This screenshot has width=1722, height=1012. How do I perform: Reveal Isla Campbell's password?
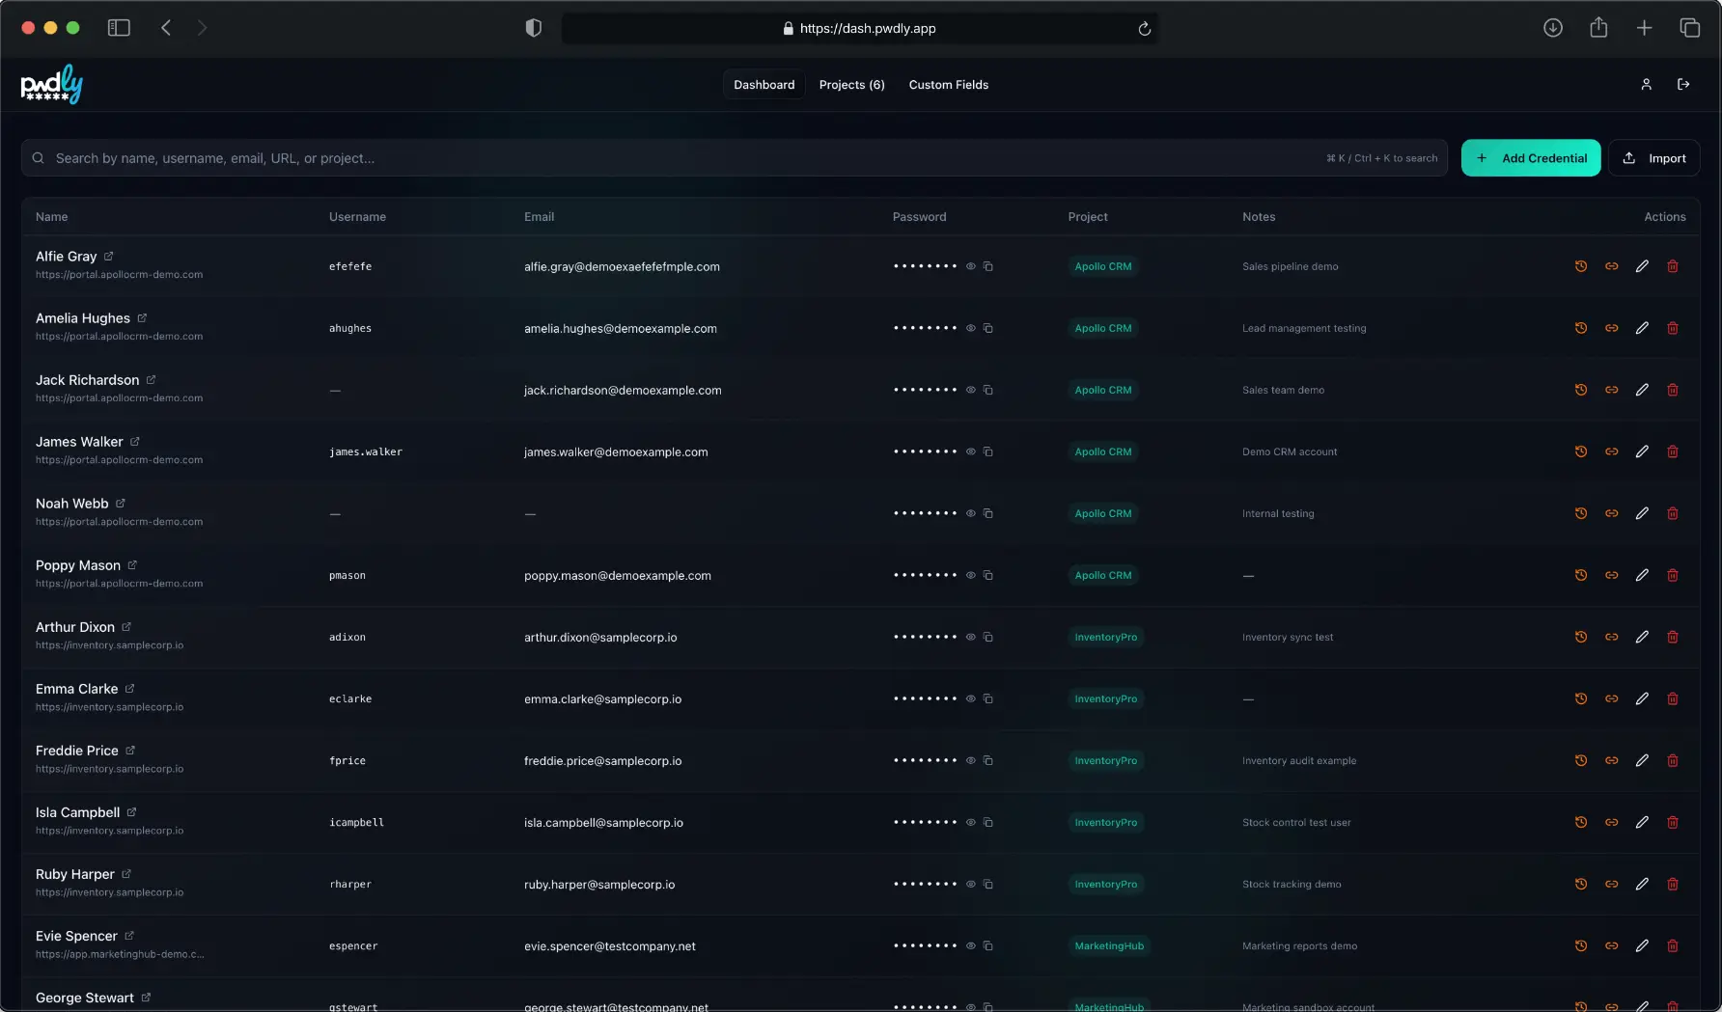(971, 822)
